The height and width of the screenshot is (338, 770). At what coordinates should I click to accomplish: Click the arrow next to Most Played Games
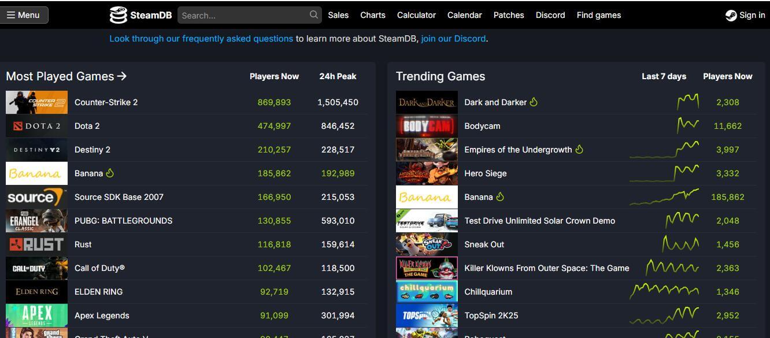(x=121, y=76)
